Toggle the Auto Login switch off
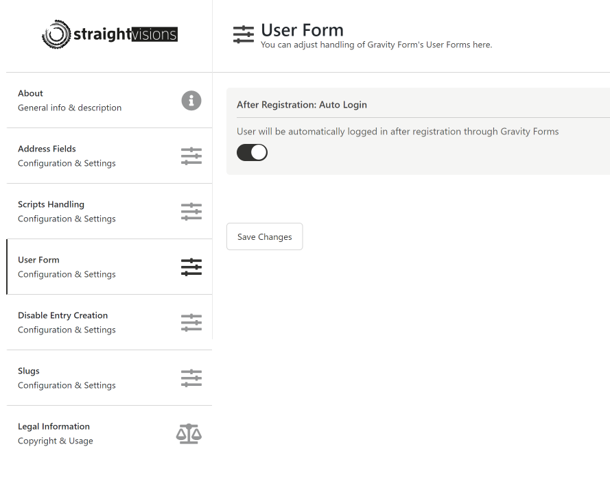 pyautogui.click(x=252, y=152)
